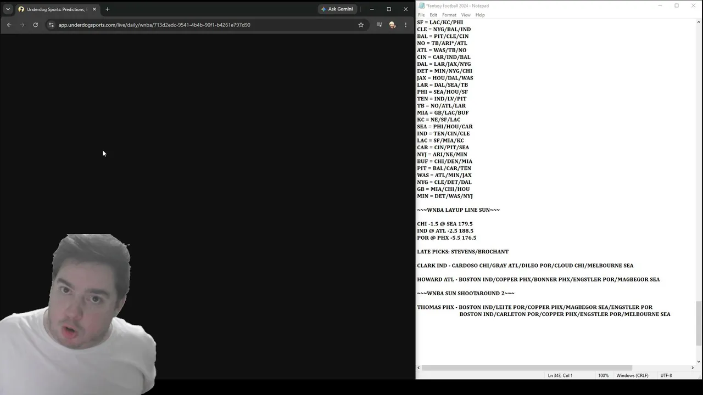
Task: Click the line 'IND @ ATL -2.5 188.5'
Action: click(x=445, y=231)
